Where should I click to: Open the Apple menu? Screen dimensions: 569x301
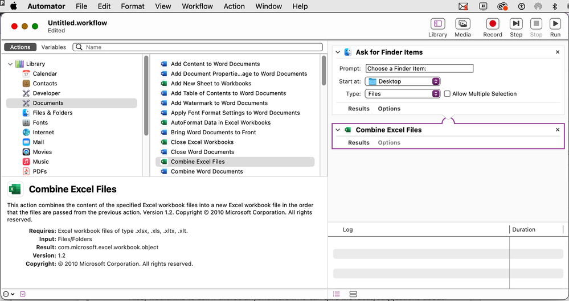(14, 6)
